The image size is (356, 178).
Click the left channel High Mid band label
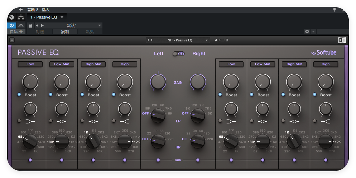click(x=93, y=64)
